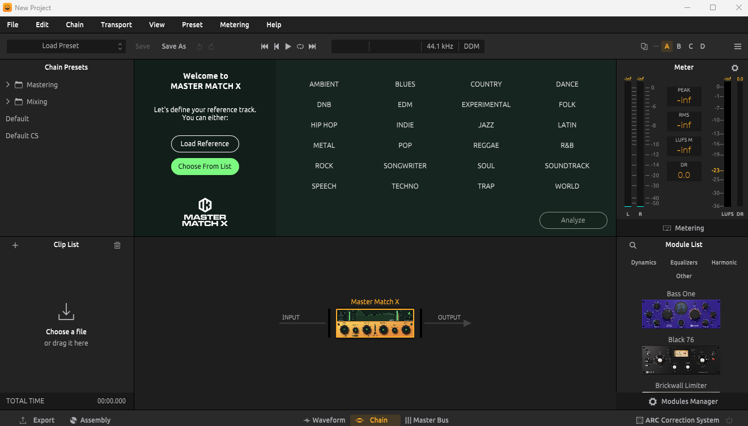Open the Preset menu
This screenshot has height=426, width=748.
192,25
